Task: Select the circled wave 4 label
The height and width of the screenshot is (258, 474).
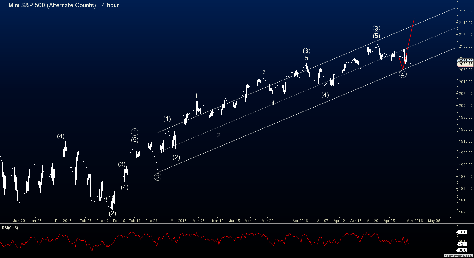Action: click(403, 74)
